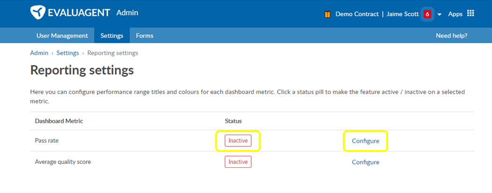Screen dimensions: 492x193
Task: Click the Apps text label
Action: pos(456,14)
